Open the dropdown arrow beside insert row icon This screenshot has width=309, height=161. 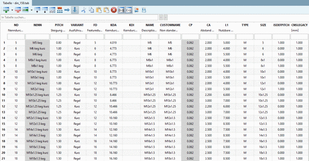(x=12, y=10)
